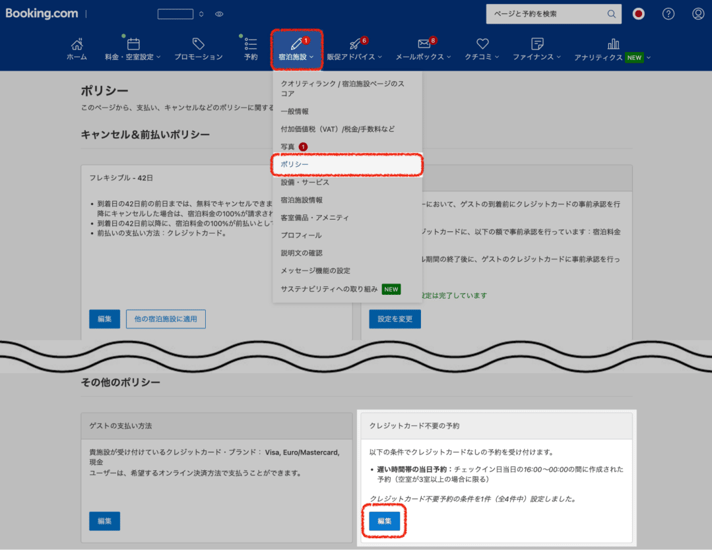
Task: Click the 設定を変更 button
Action: click(x=395, y=319)
